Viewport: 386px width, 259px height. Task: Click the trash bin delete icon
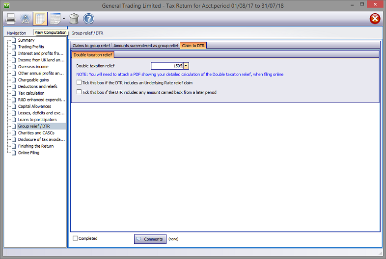coord(74,19)
